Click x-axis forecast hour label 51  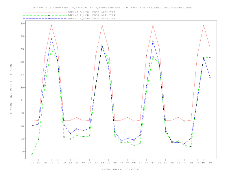coord(140,163)
